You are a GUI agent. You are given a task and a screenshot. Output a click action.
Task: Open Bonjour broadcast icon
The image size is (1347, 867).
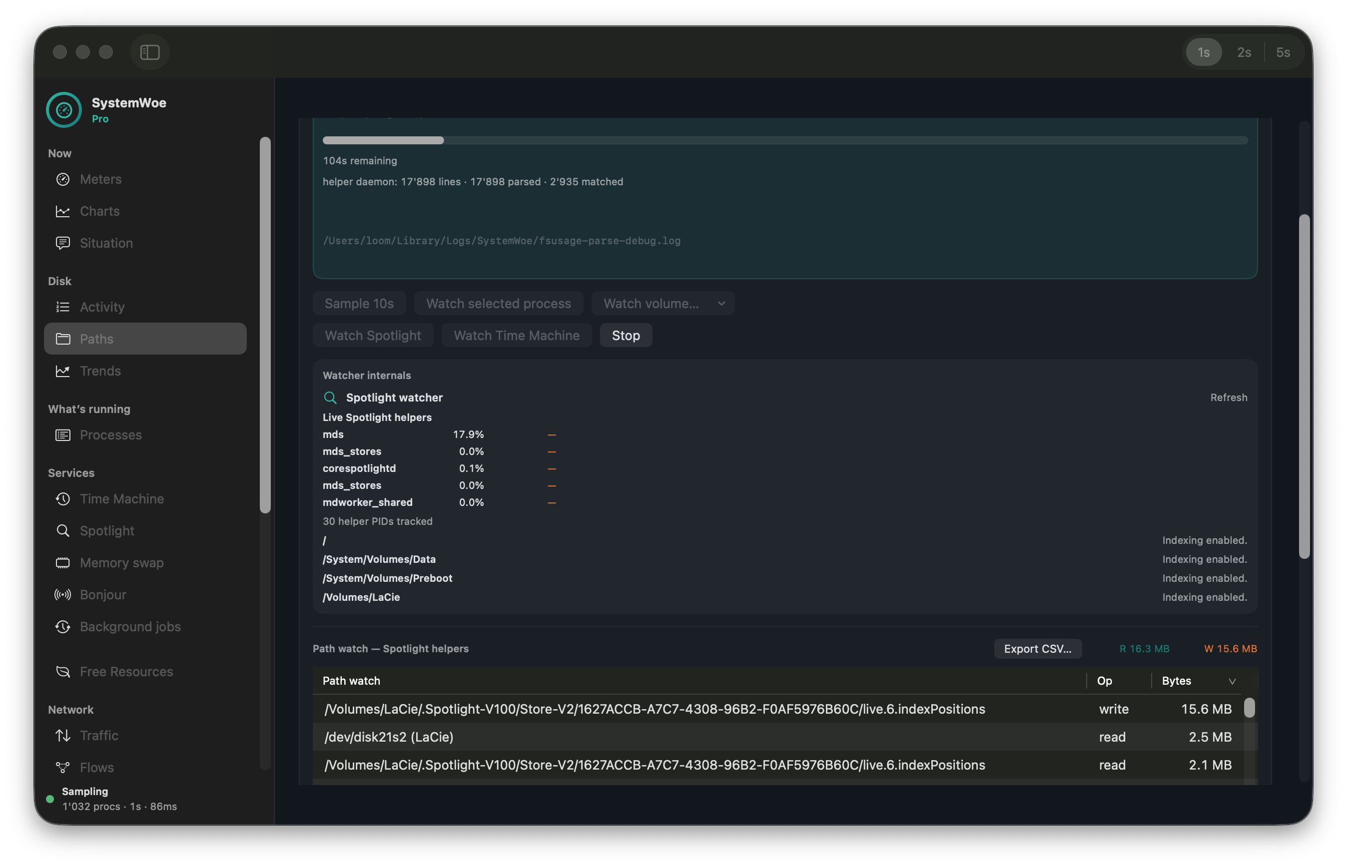[62, 594]
